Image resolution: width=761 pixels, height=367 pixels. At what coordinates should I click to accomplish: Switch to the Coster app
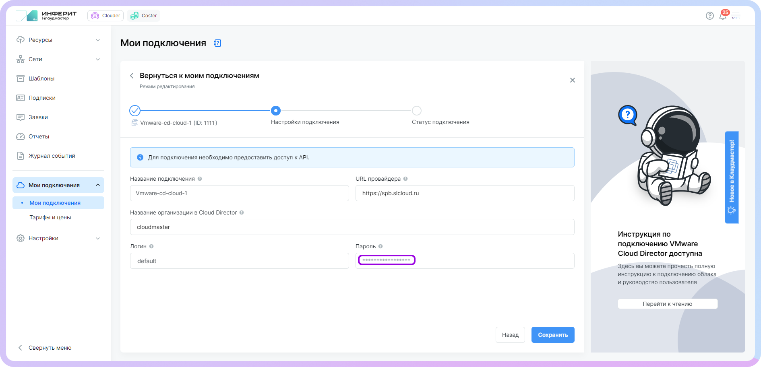click(144, 16)
